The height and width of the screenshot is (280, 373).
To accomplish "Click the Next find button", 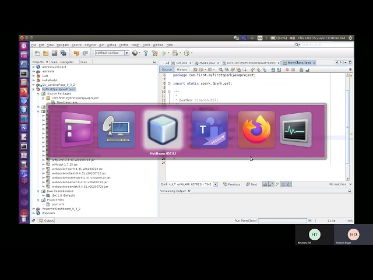I will 252,184.
